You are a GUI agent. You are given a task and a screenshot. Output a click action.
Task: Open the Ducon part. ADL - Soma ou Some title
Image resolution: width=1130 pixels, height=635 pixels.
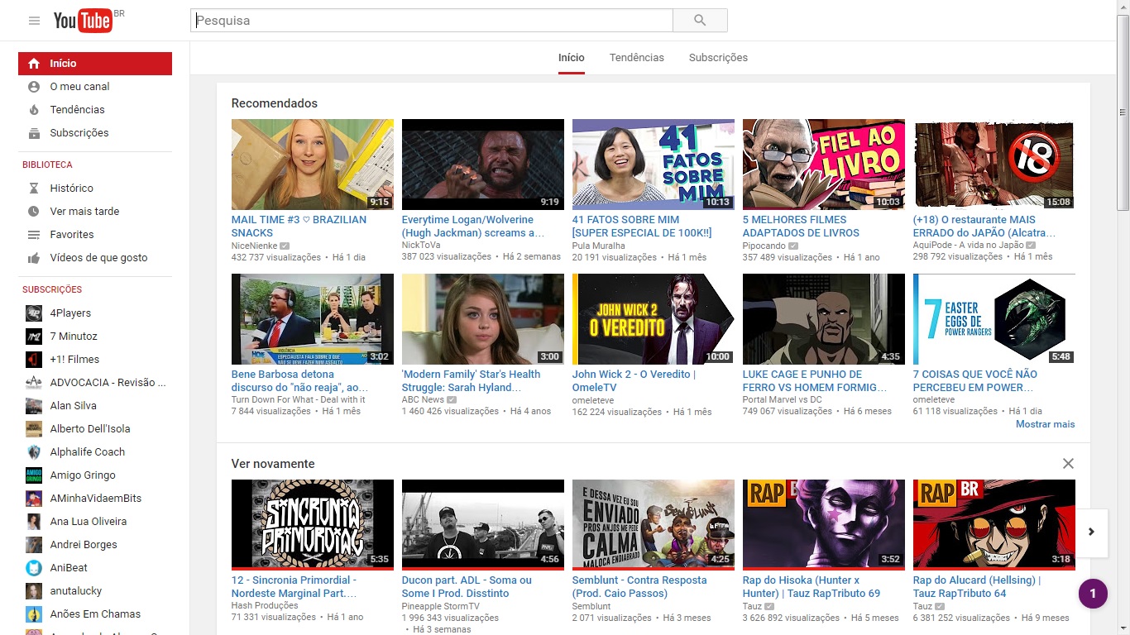coord(467,587)
